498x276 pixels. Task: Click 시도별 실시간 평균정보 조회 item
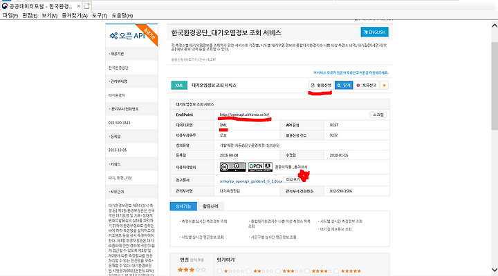point(202,237)
